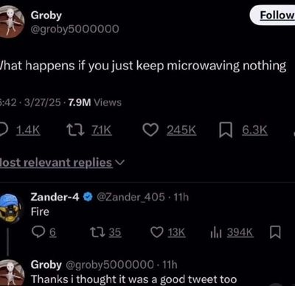The image size is (295, 286).
Task: Open Zander-4's avatar with blue cap
Action: pos(10,208)
